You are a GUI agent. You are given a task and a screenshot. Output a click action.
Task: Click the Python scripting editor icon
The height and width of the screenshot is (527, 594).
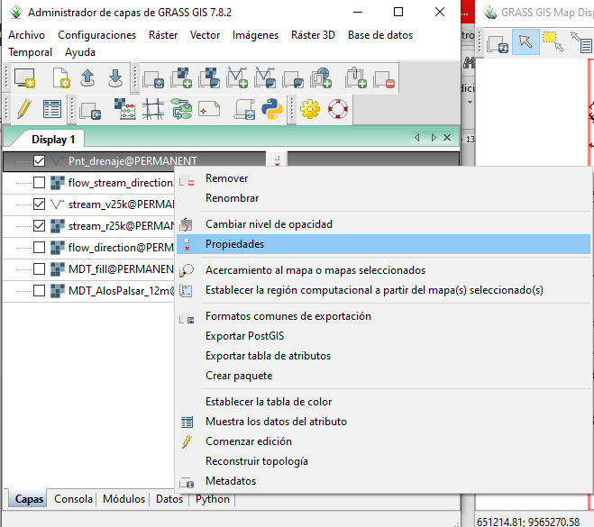(x=272, y=109)
